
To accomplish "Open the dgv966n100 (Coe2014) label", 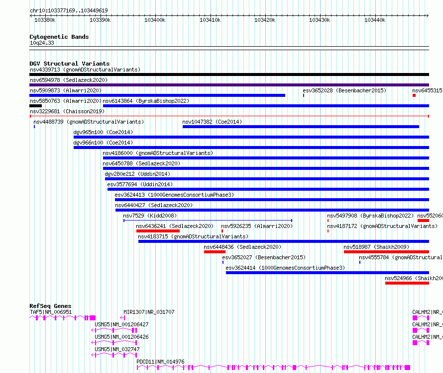I will [x=103, y=143].
